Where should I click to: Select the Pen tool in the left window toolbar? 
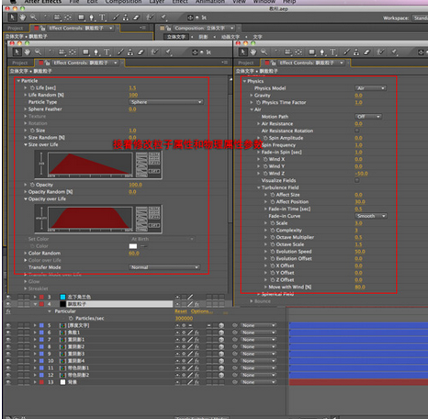coord(96,52)
